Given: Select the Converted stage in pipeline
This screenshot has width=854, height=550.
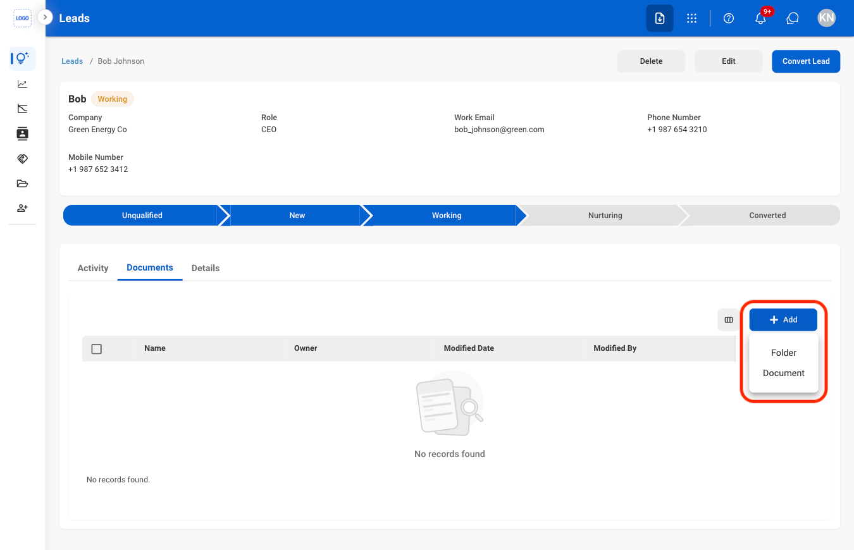Looking at the screenshot, I should pos(767,216).
